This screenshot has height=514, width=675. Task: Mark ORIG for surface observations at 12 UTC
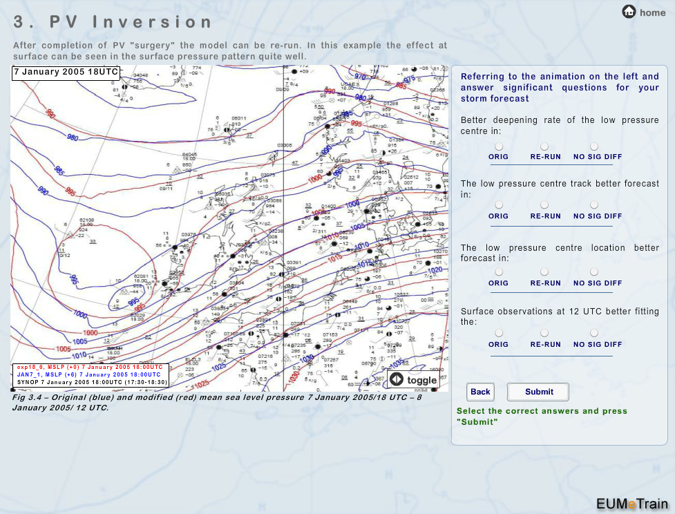point(499,334)
